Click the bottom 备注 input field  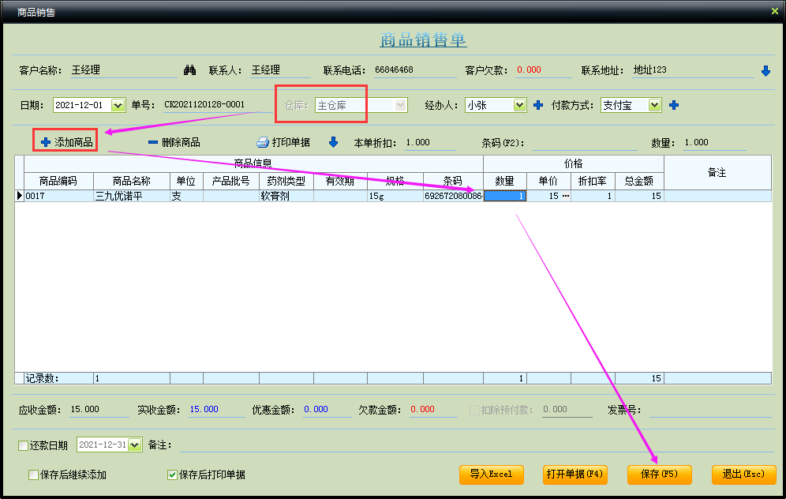click(x=476, y=445)
